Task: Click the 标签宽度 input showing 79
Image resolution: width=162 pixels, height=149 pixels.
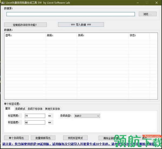Action: tap(35, 116)
